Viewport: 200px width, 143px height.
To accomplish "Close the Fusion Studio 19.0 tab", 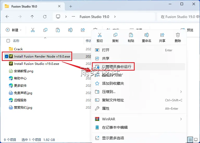I will coord(59,6).
